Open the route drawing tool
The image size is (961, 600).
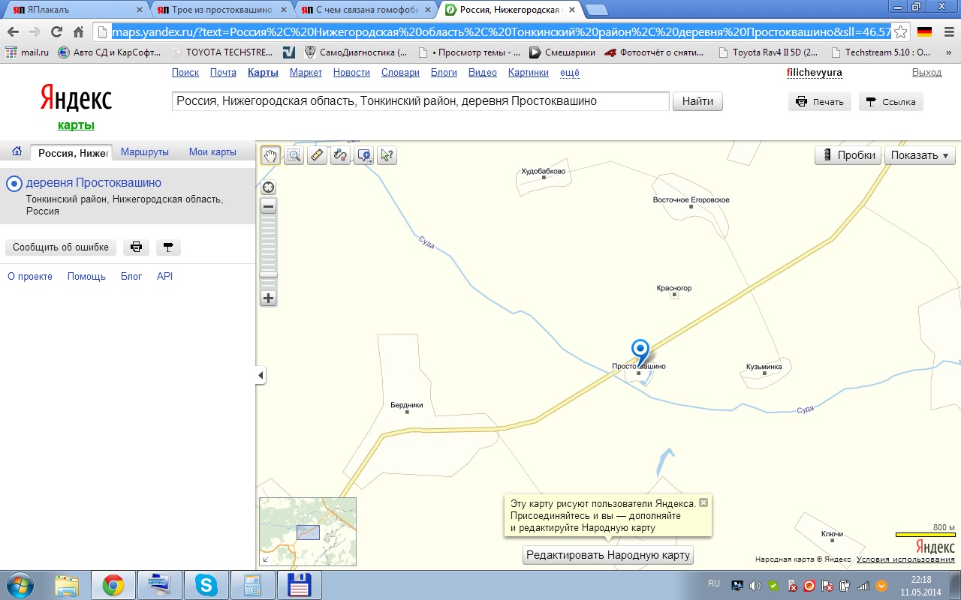340,155
